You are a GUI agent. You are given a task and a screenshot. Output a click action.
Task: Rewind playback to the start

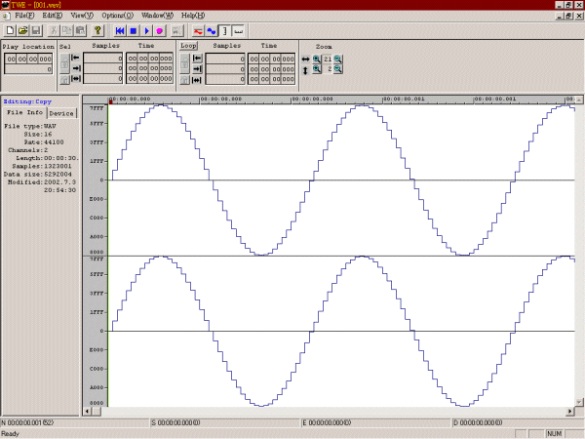coord(119,30)
